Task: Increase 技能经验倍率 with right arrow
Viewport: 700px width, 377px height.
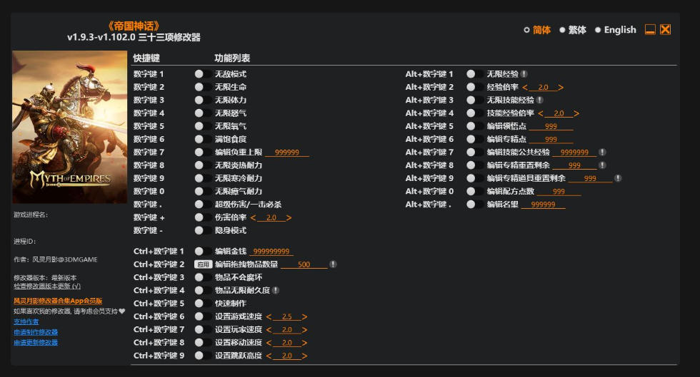Action: point(576,113)
